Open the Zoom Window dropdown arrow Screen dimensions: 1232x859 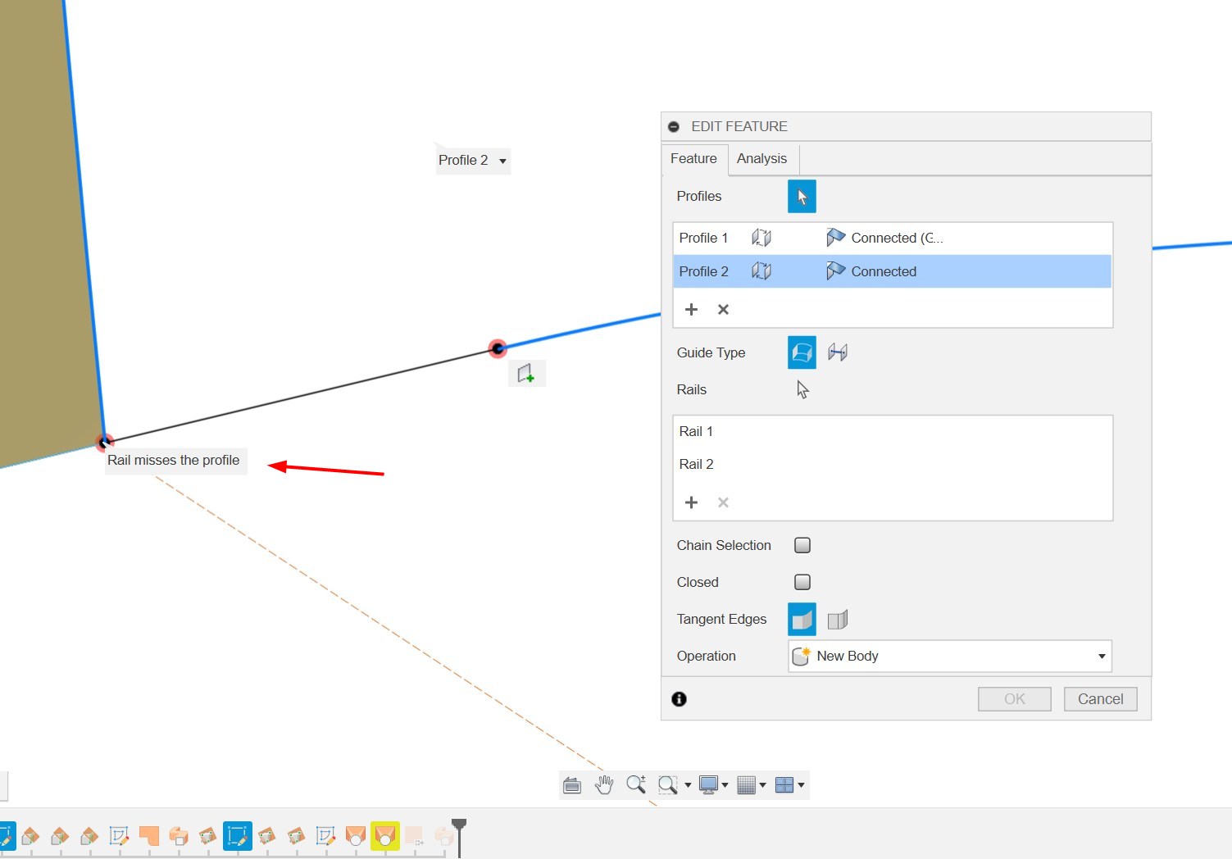[x=688, y=785]
